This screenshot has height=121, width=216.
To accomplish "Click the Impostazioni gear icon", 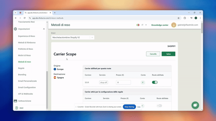I will point(15,29).
